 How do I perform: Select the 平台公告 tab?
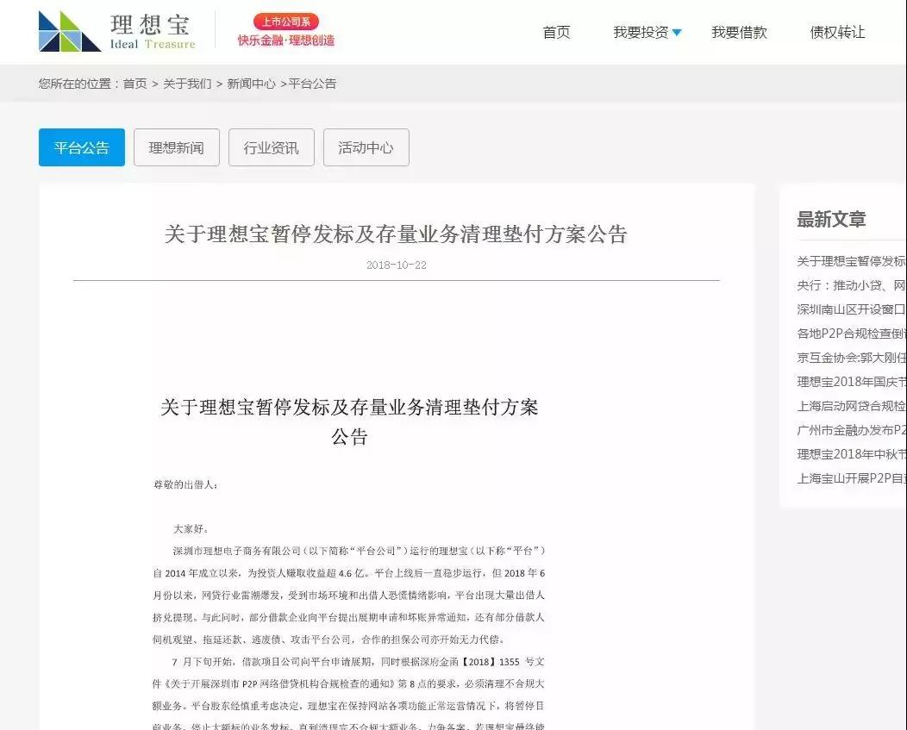tap(82, 147)
